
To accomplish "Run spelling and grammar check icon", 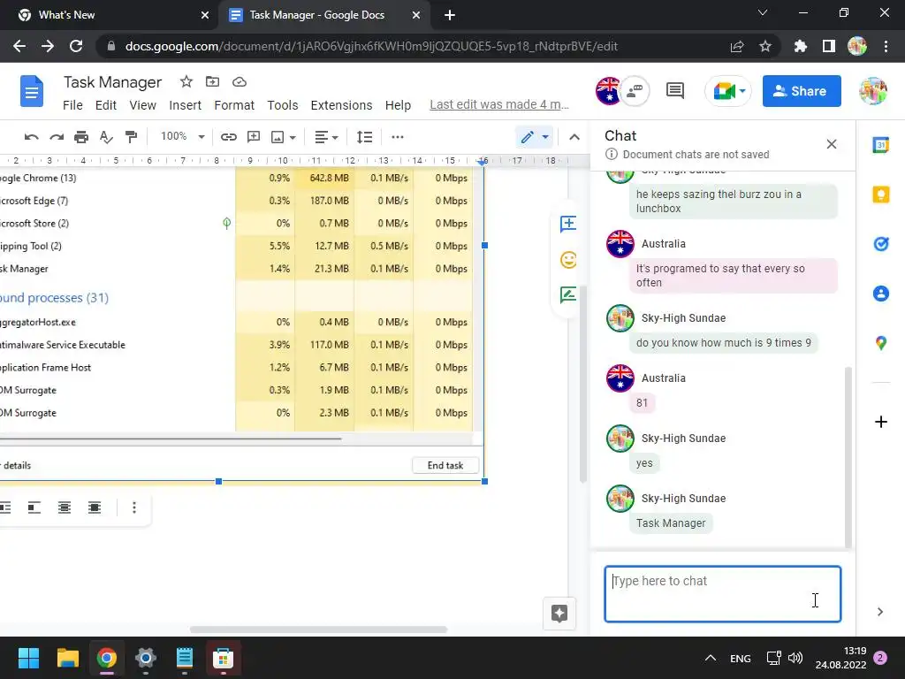I will [106, 137].
